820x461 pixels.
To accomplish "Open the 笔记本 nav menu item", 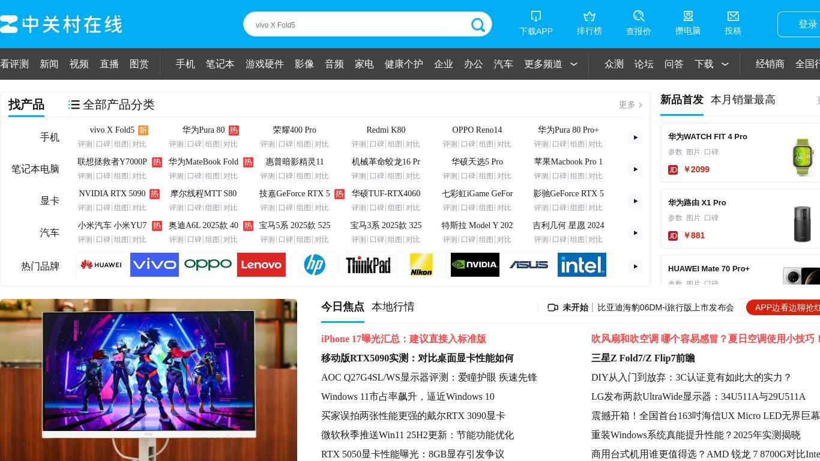I will (220, 64).
